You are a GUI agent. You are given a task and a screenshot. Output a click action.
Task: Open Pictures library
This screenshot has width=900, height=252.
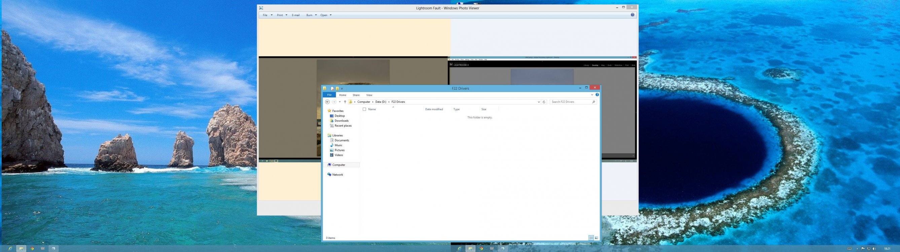(339, 150)
